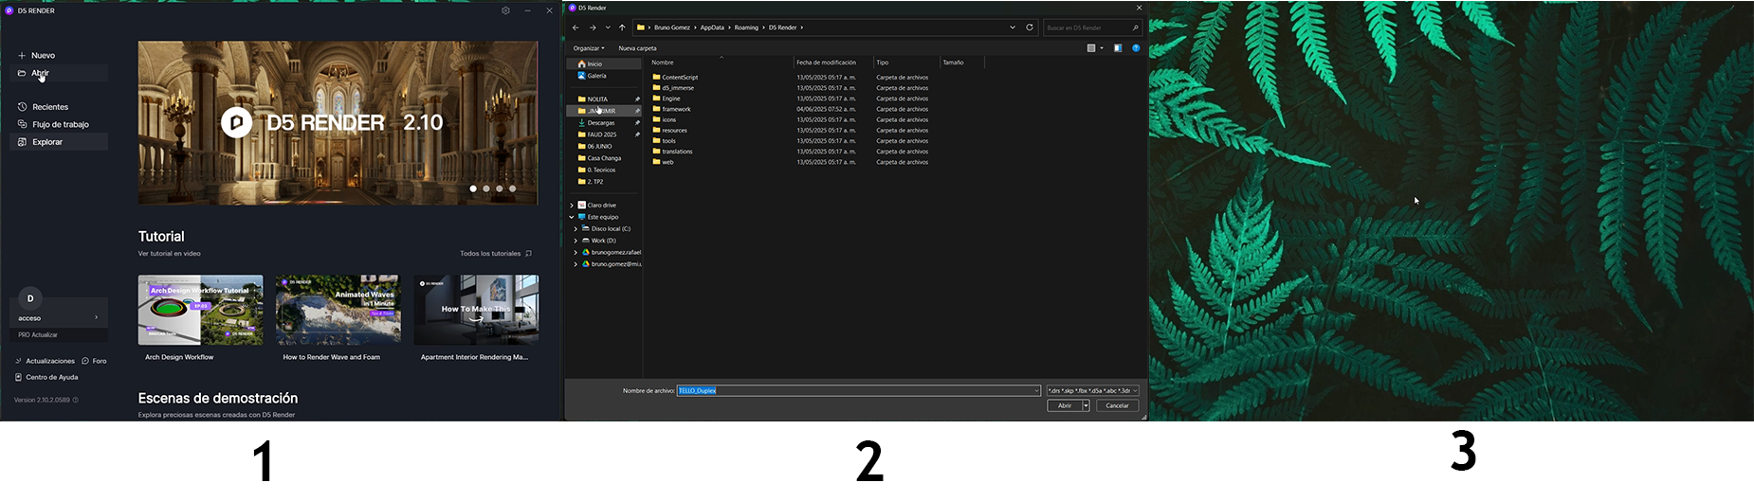Select the framework folder
The image size is (1754, 501).
click(x=671, y=109)
